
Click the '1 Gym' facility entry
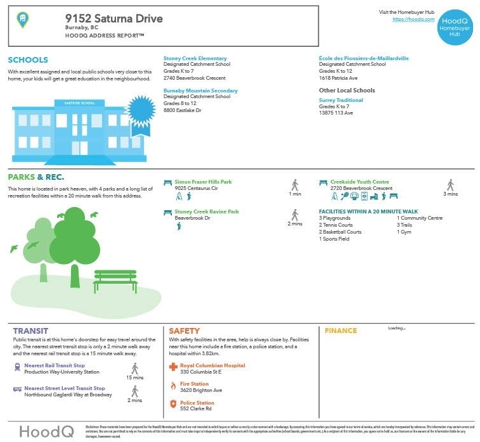[x=404, y=232]
